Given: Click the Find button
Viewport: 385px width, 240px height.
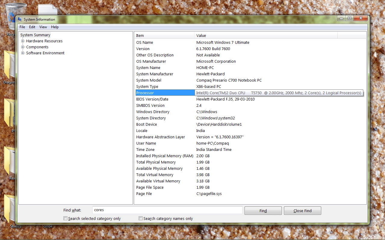Looking at the screenshot, I should pyautogui.click(x=263, y=211).
